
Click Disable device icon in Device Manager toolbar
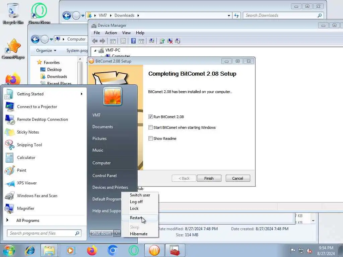point(178,41)
